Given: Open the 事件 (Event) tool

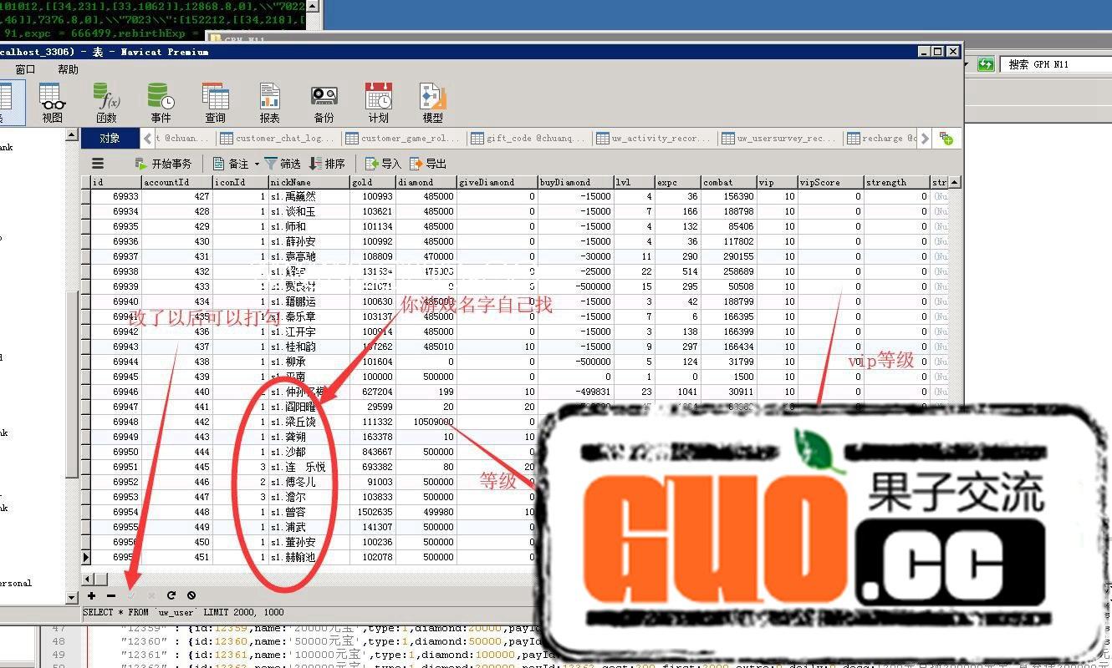Looking at the screenshot, I should click(161, 102).
